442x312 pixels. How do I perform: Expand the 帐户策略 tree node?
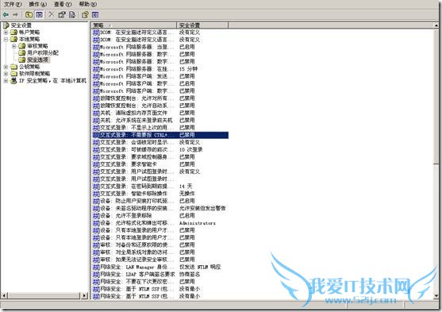[6, 33]
